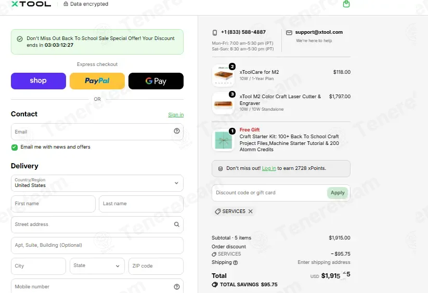
Task: Click the xTool logo
Action: [31, 4]
